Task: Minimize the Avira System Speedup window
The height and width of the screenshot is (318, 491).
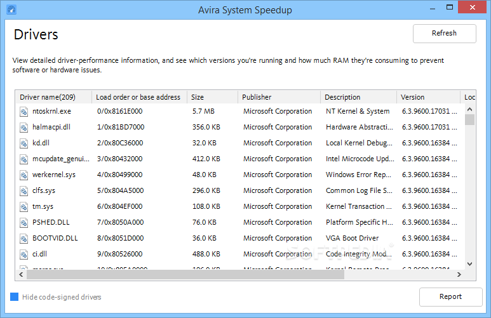Action: point(433,8)
